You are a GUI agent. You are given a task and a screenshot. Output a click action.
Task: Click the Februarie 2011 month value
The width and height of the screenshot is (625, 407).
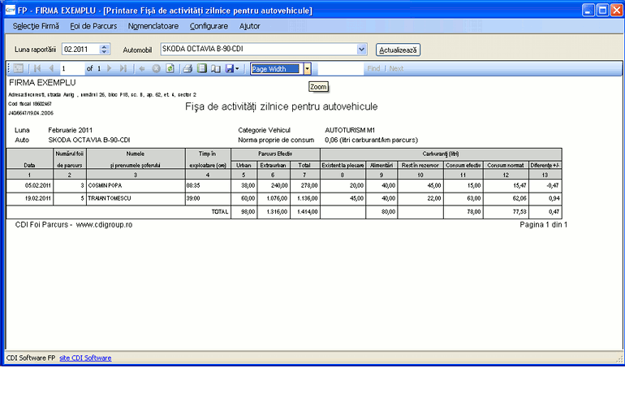point(70,130)
